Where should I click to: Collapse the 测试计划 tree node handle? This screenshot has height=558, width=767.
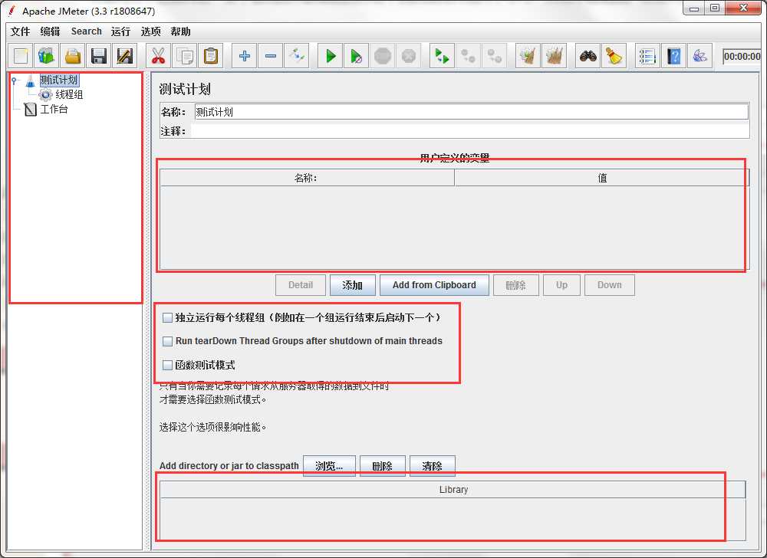[14, 80]
